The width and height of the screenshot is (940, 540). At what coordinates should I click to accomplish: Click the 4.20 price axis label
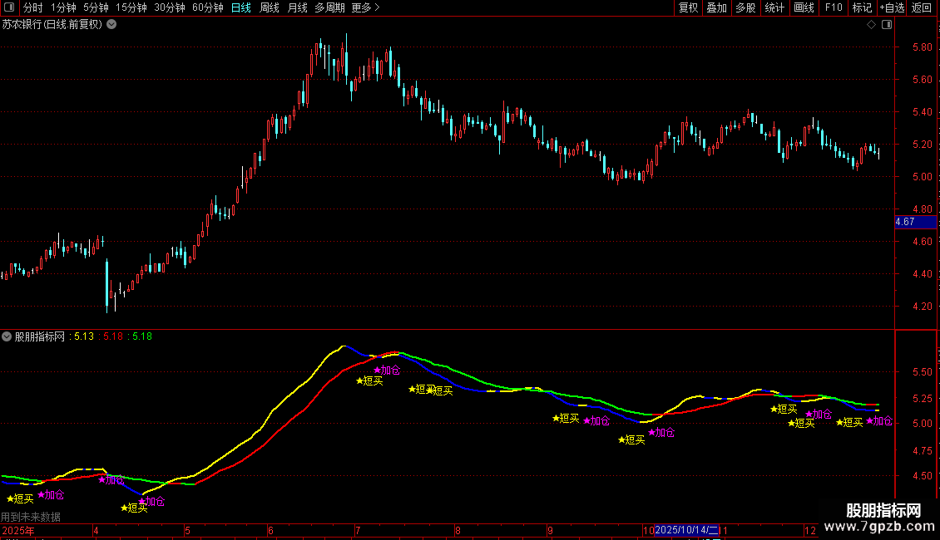(922, 307)
